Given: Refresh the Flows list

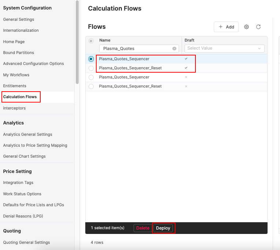Looking at the screenshot, I should click(x=258, y=27).
